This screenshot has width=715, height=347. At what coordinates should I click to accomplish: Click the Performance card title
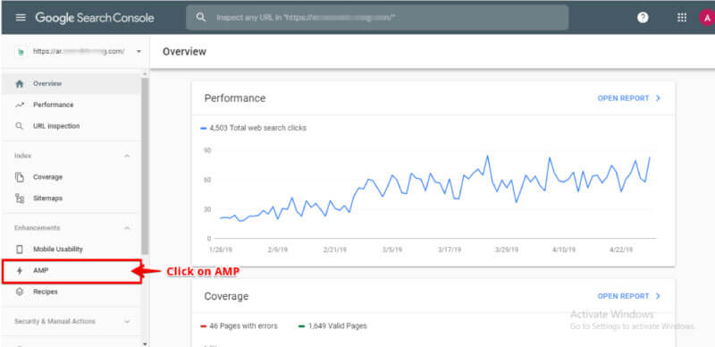click(235, 98)
